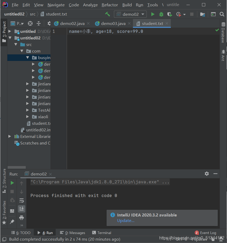The height and width of the screenshot is (243, 227).
Task: Open the Event Log
Action: pos(205,233)
